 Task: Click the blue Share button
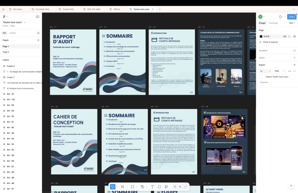(x=292, y=17)
